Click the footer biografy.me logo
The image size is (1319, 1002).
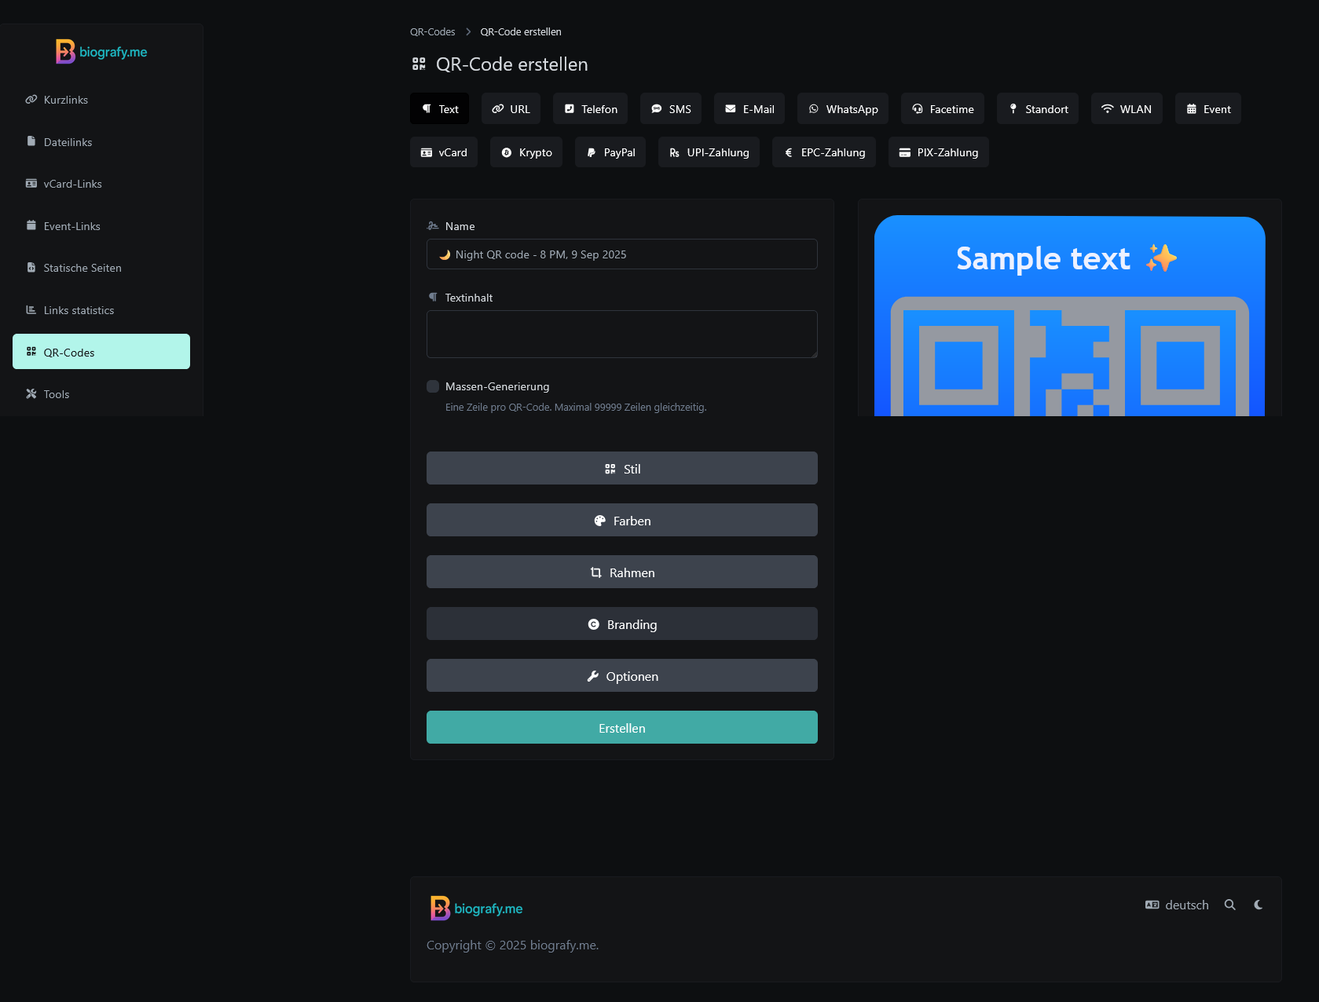(476, 909)
